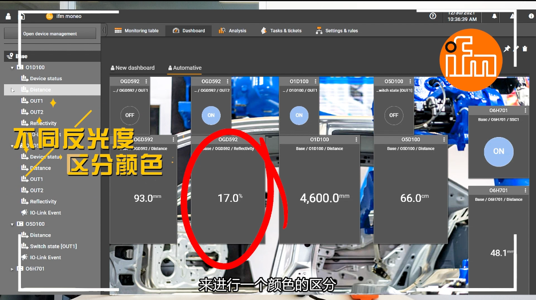The width and height of the screenshot is (536, 300).
Task: Toggle SSC1 state on the O6H701 tile
Action: click(499, 151)
